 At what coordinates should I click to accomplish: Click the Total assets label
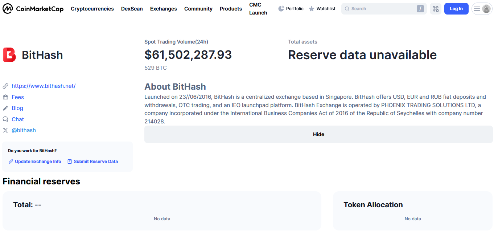tap(302, 42)
